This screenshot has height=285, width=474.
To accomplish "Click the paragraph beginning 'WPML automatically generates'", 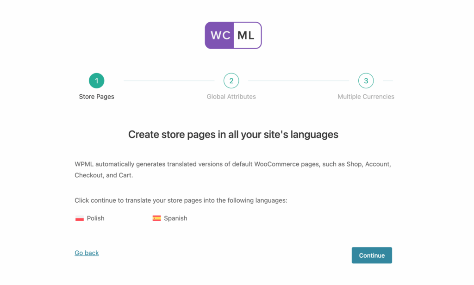I will coord(233,169).
